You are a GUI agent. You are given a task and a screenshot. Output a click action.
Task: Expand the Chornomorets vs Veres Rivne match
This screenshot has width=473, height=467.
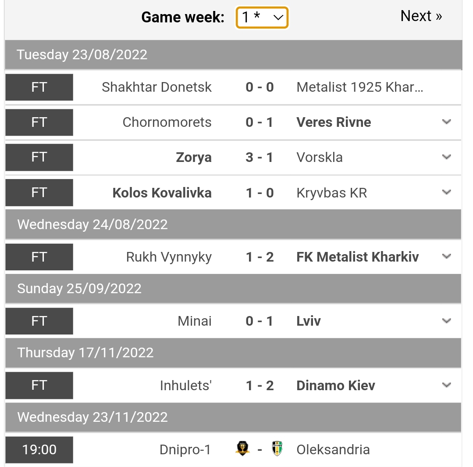[446, 122]
